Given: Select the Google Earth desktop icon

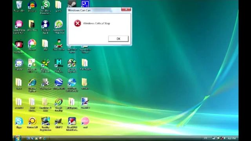Looking at the screenshot, I should click(58, 83).
